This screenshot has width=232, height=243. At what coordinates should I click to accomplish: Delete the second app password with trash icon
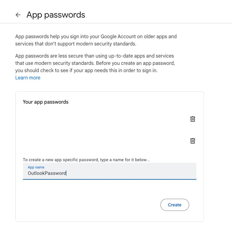coord(192,141)
